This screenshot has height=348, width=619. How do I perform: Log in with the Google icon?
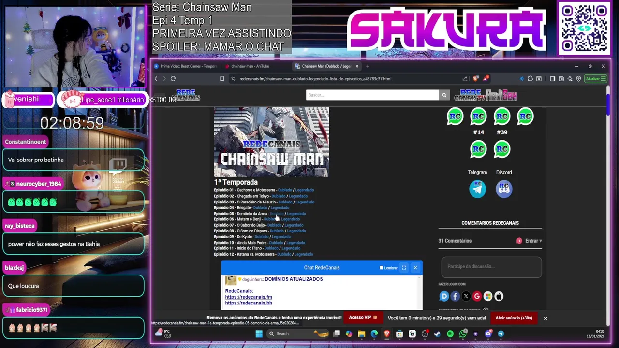coord(477,296)
